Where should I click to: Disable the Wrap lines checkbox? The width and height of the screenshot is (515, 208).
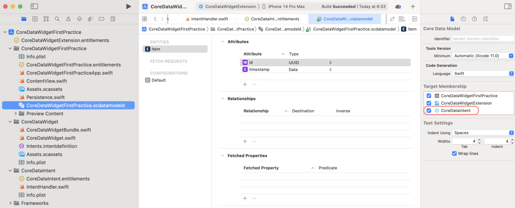click(454, 153)
